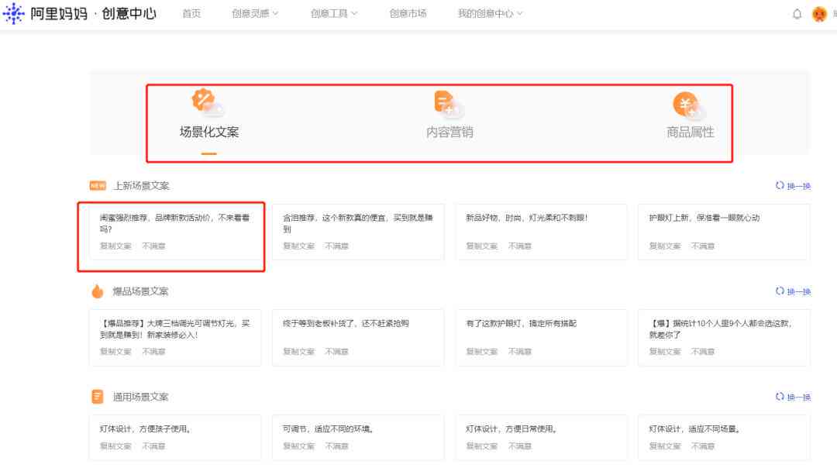Copy the 【爆品推荐】 copywriting via 复制文案
This screenshot has height=468, width=837.
point(115,352)
